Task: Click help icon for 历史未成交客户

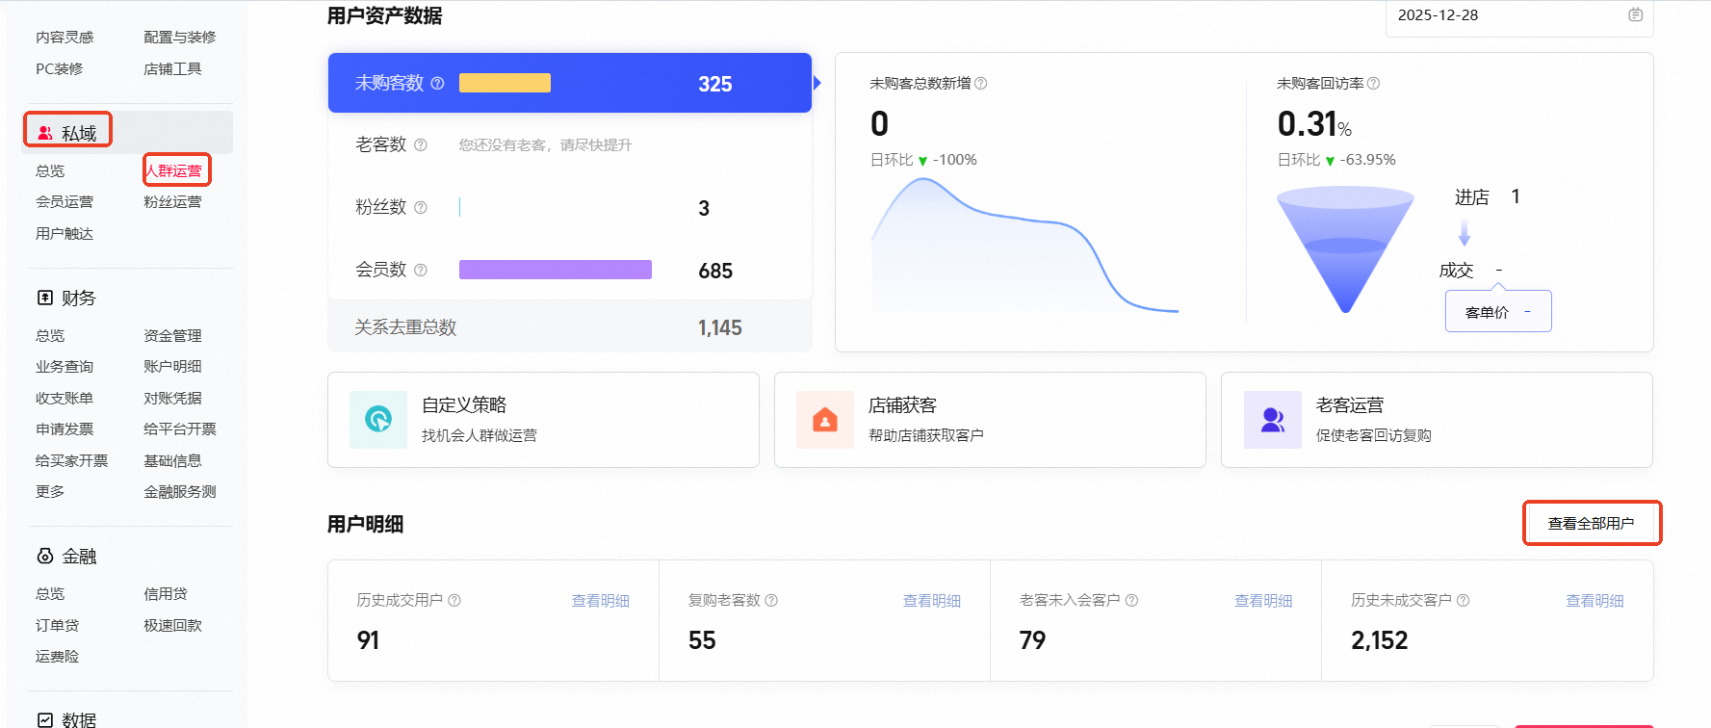Action: [1464, 601]
